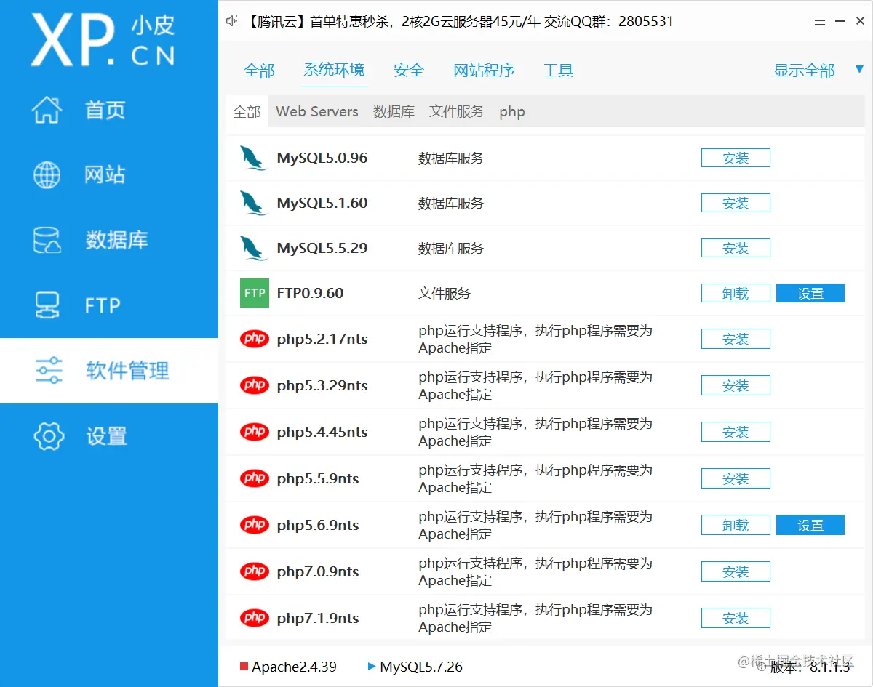Select the php sub-tab
Screen dimensions: 873x687
(512, 112)
